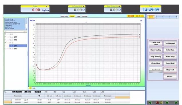Switch to the Main Data tab
Image resolution: width=182 pixels, height=105 pixels.
64,17
